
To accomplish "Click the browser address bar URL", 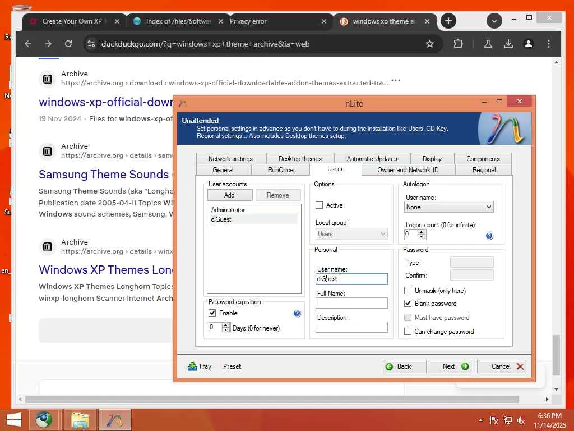I will [x=205, y=44].
